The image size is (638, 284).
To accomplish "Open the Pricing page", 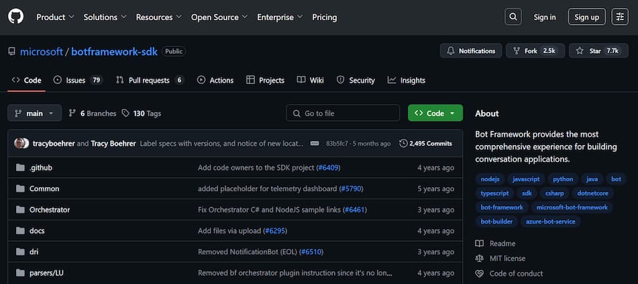I will [x=324, y=17].
